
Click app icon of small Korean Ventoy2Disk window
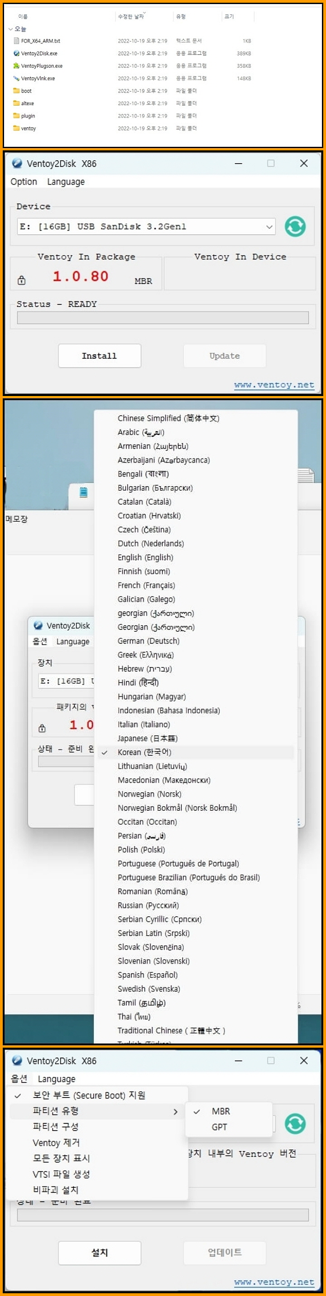(38, 625)
